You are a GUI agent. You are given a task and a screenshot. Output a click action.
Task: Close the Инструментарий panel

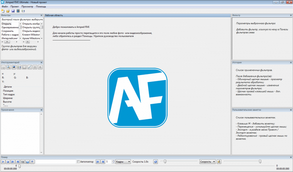41,63
